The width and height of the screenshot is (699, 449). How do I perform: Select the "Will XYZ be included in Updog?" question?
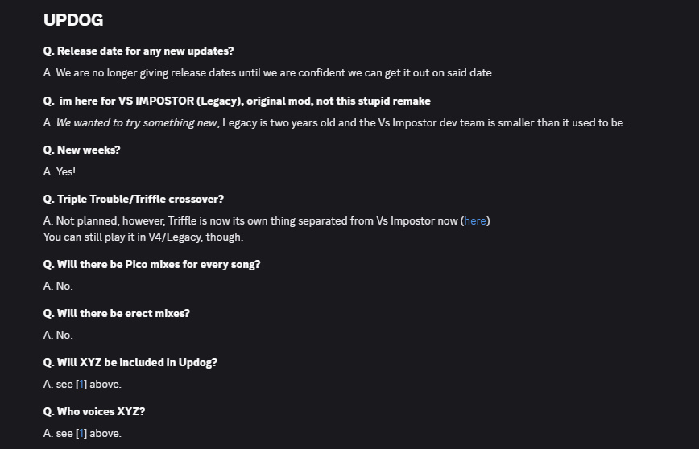point(130,362)
